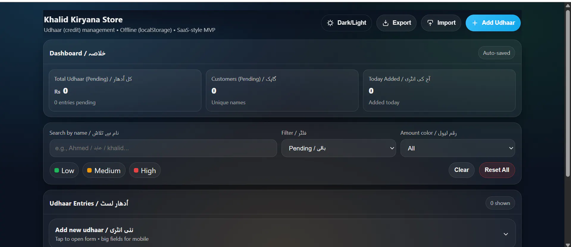
Task: Export the udhaar data
Action: tap(396, 23)
